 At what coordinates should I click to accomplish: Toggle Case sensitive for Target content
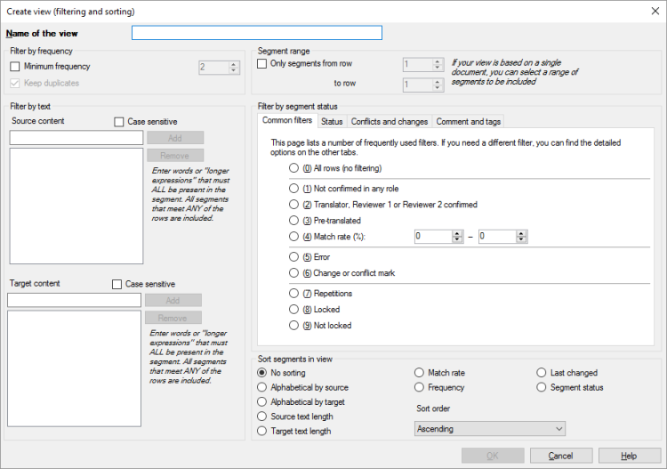(118, 284)
